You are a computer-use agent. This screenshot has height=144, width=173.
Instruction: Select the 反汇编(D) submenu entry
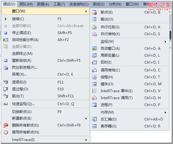pos(130,119)
